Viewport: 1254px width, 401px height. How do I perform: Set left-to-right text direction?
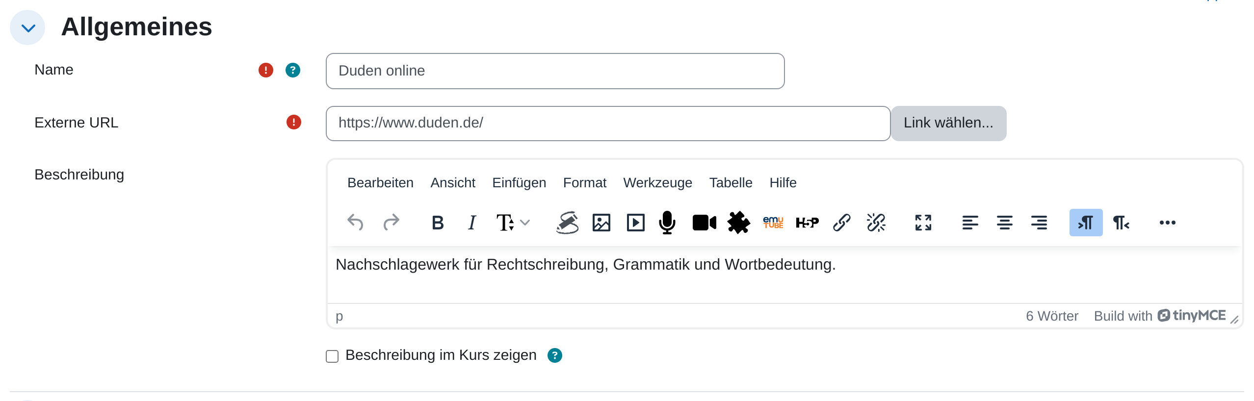(x=1086, y=223)
